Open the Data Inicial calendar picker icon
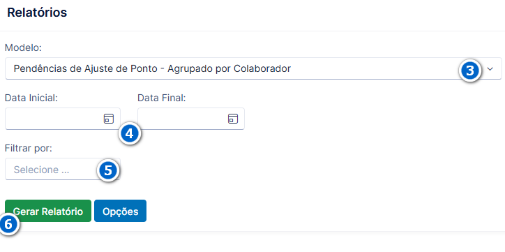This screenshot has height=252, width=505. coord(109,119)
